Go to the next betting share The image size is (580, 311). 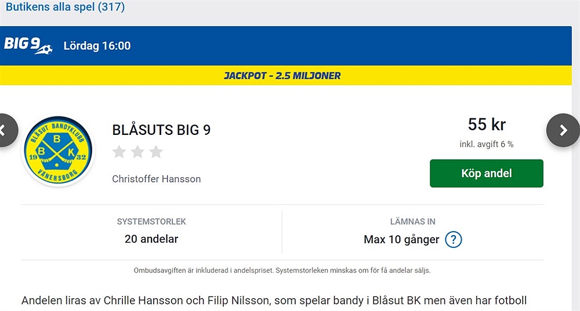(563, 130)
